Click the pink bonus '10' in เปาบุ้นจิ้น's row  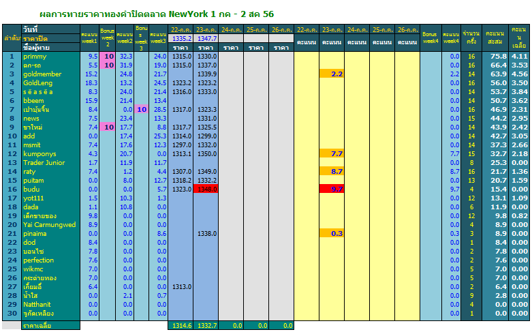click(x=142, y=109)
